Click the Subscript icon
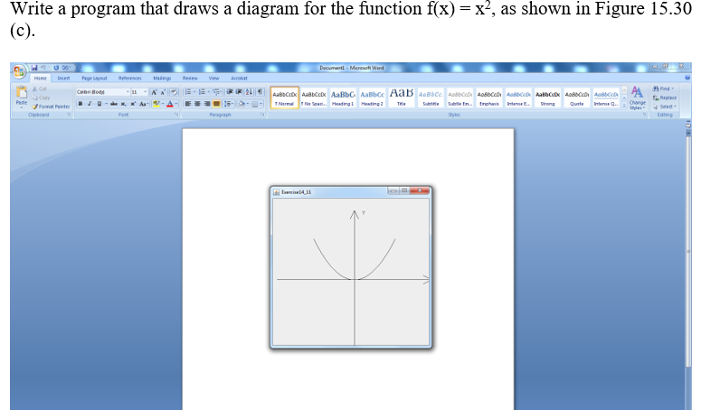 coord(123,104)
